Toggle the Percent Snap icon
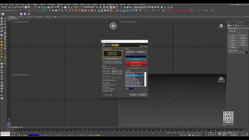The width and height of the screenshot is (249, 140). click(75, 7)
